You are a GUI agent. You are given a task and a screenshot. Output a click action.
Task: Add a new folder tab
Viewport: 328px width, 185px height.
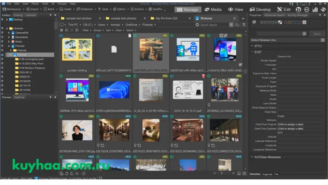coord(243,19)
